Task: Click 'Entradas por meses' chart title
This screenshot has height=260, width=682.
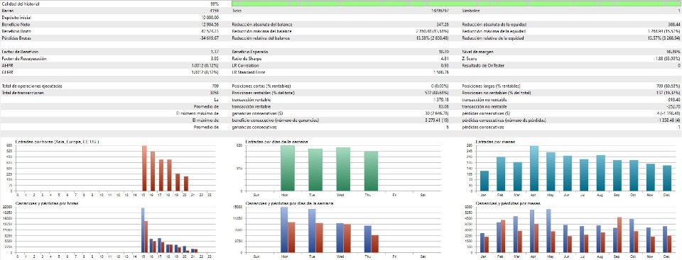Action: (494, 142)
